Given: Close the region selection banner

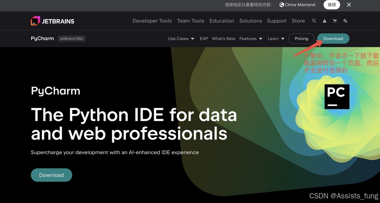Looking at the screenshot, I should point(349,5).
